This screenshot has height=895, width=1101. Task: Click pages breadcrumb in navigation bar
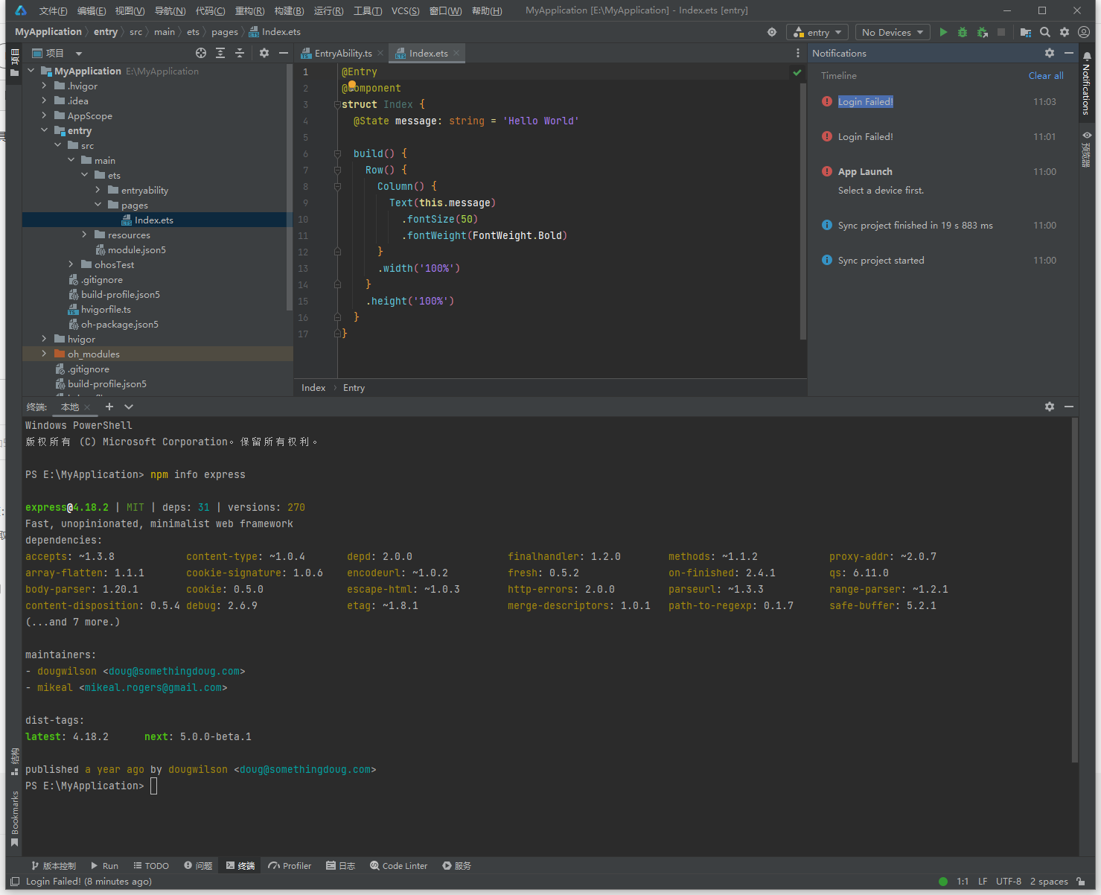224,32
